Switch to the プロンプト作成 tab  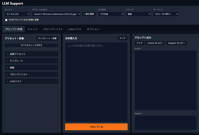[13, 29]
